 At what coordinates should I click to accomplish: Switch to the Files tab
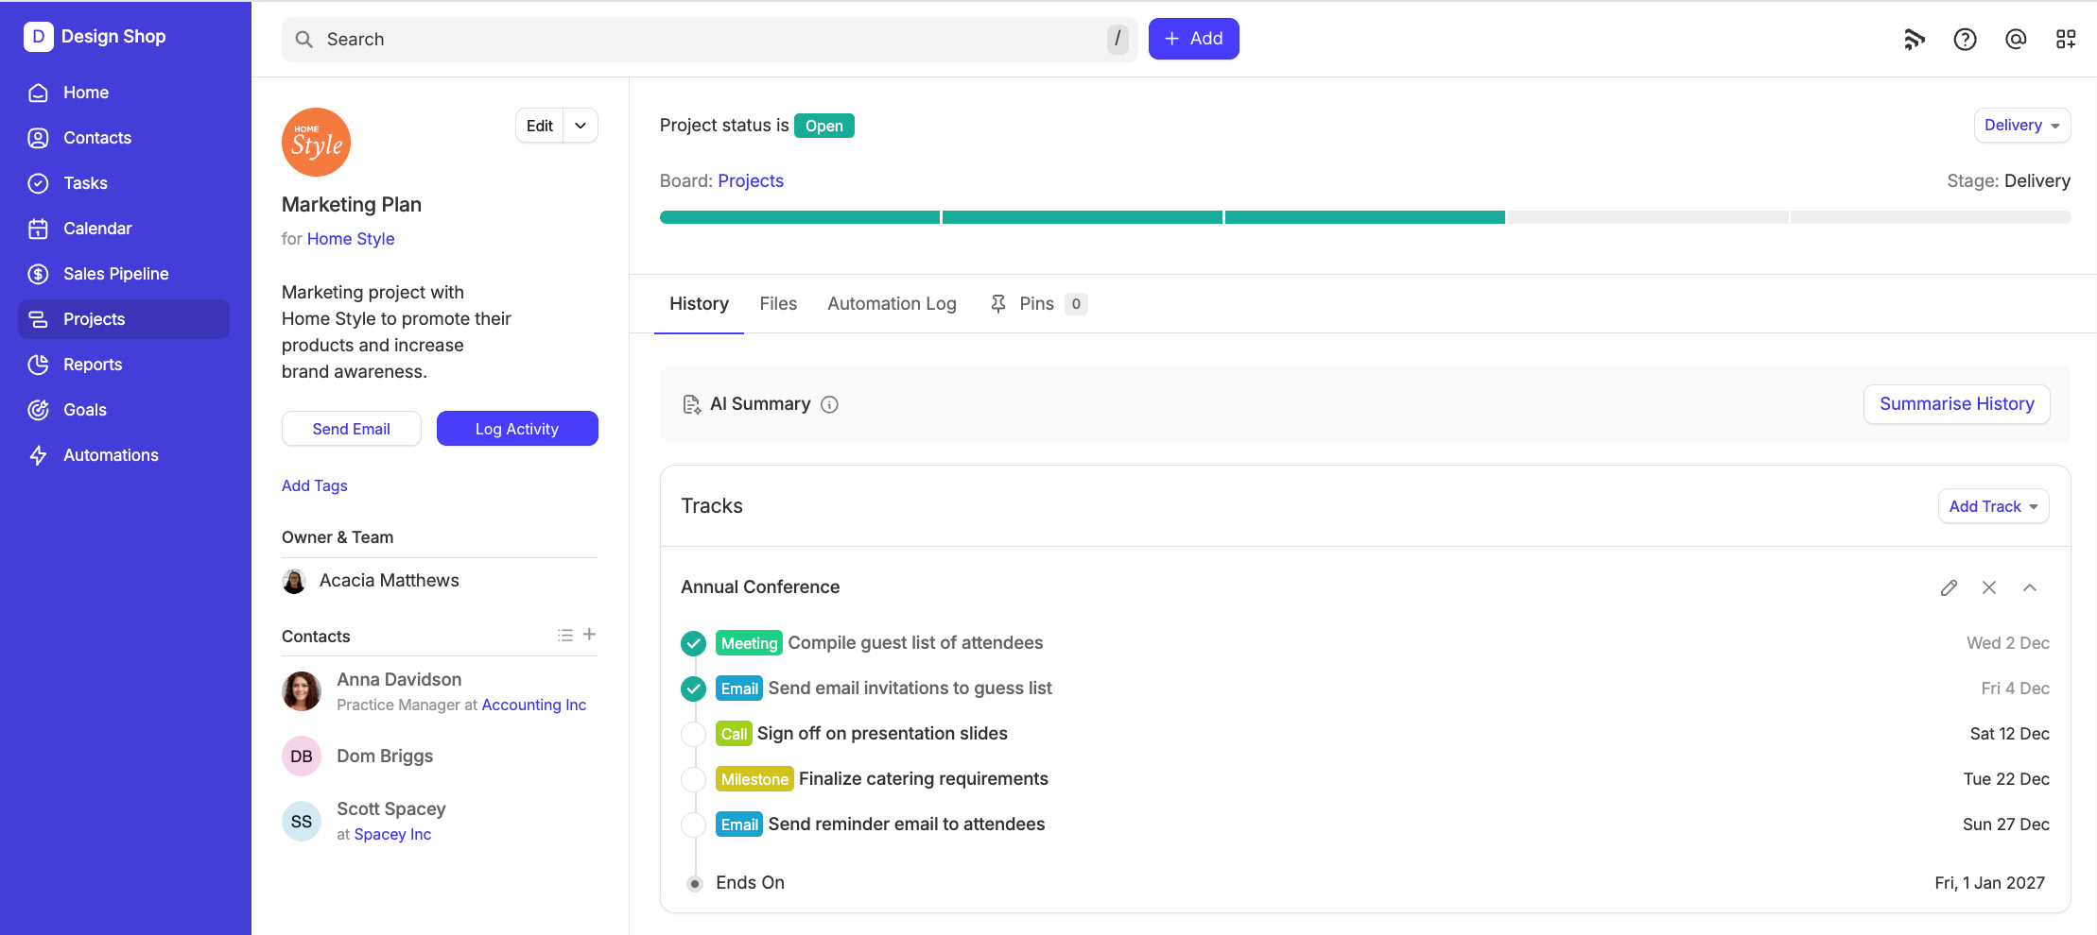pyautogui.click(x=778, y=304)
